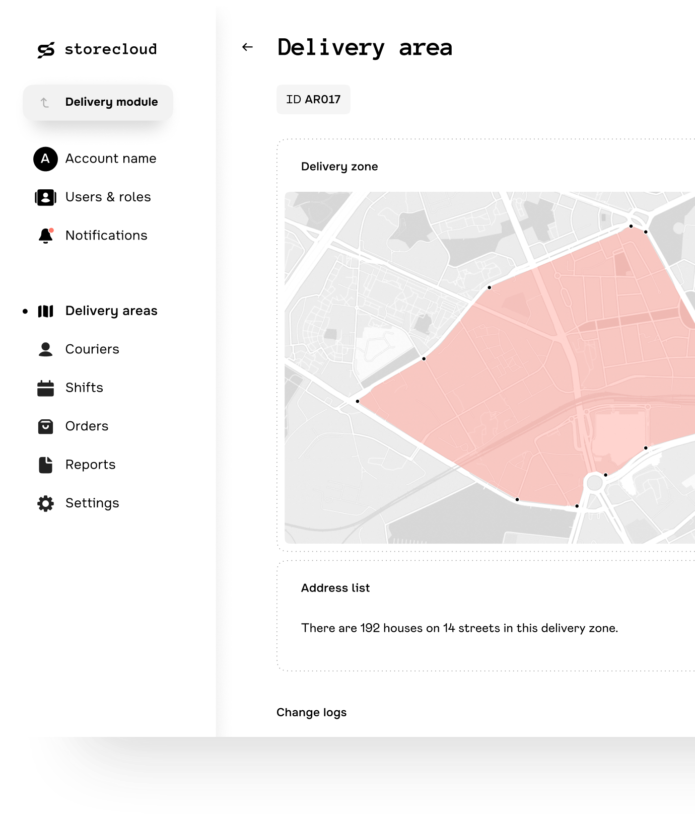Viewport: 695px width, 823px height.
Task: Open the Couriers section
Action: point(92,349)
